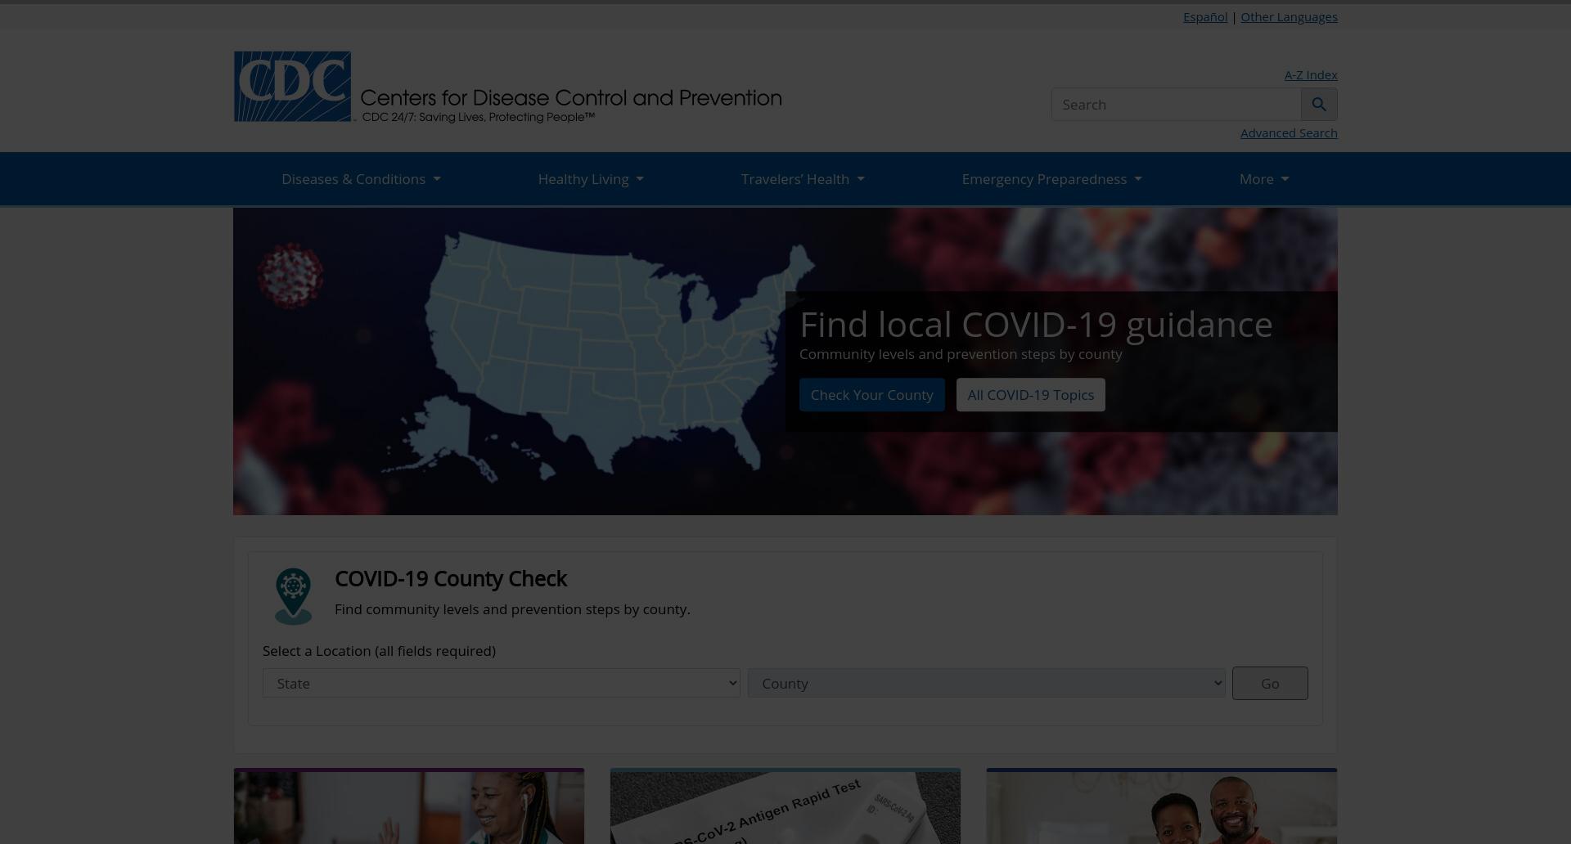Click the Go button
The width and height of the screenshot is (1571, 844).
(1270, 684)
